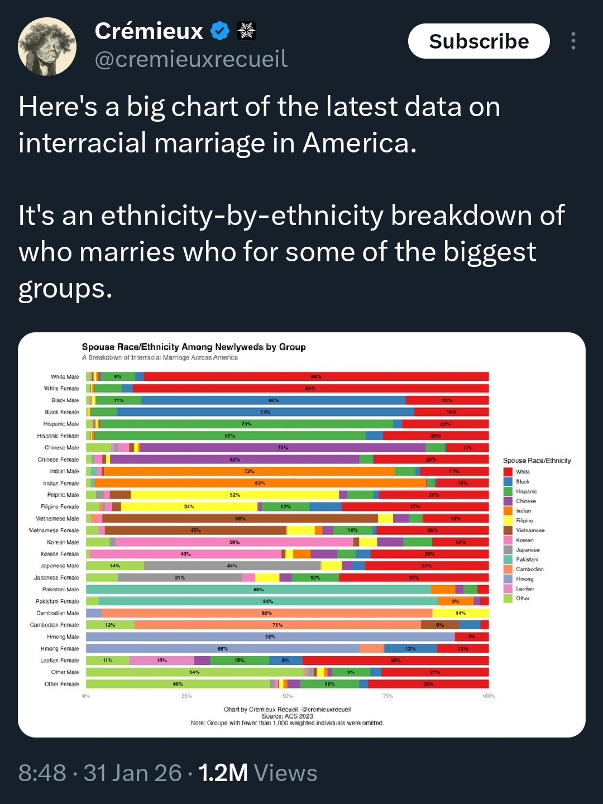Viewport: 603px width, 804px height.
Task: Click the 1.2M Views count
Action: (x=257, y=773)
